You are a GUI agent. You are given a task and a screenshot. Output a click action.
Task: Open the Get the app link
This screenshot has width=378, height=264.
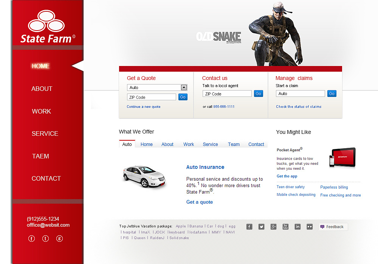(x=287, y=176)
